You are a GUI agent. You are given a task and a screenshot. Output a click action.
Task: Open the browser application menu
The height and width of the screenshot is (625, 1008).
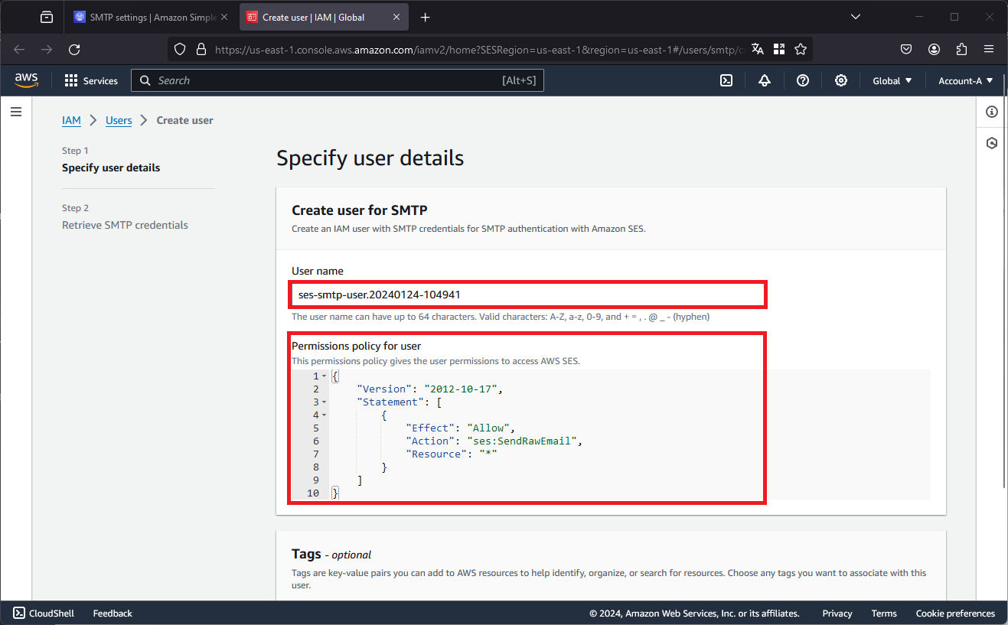click(x=989, y=49)
